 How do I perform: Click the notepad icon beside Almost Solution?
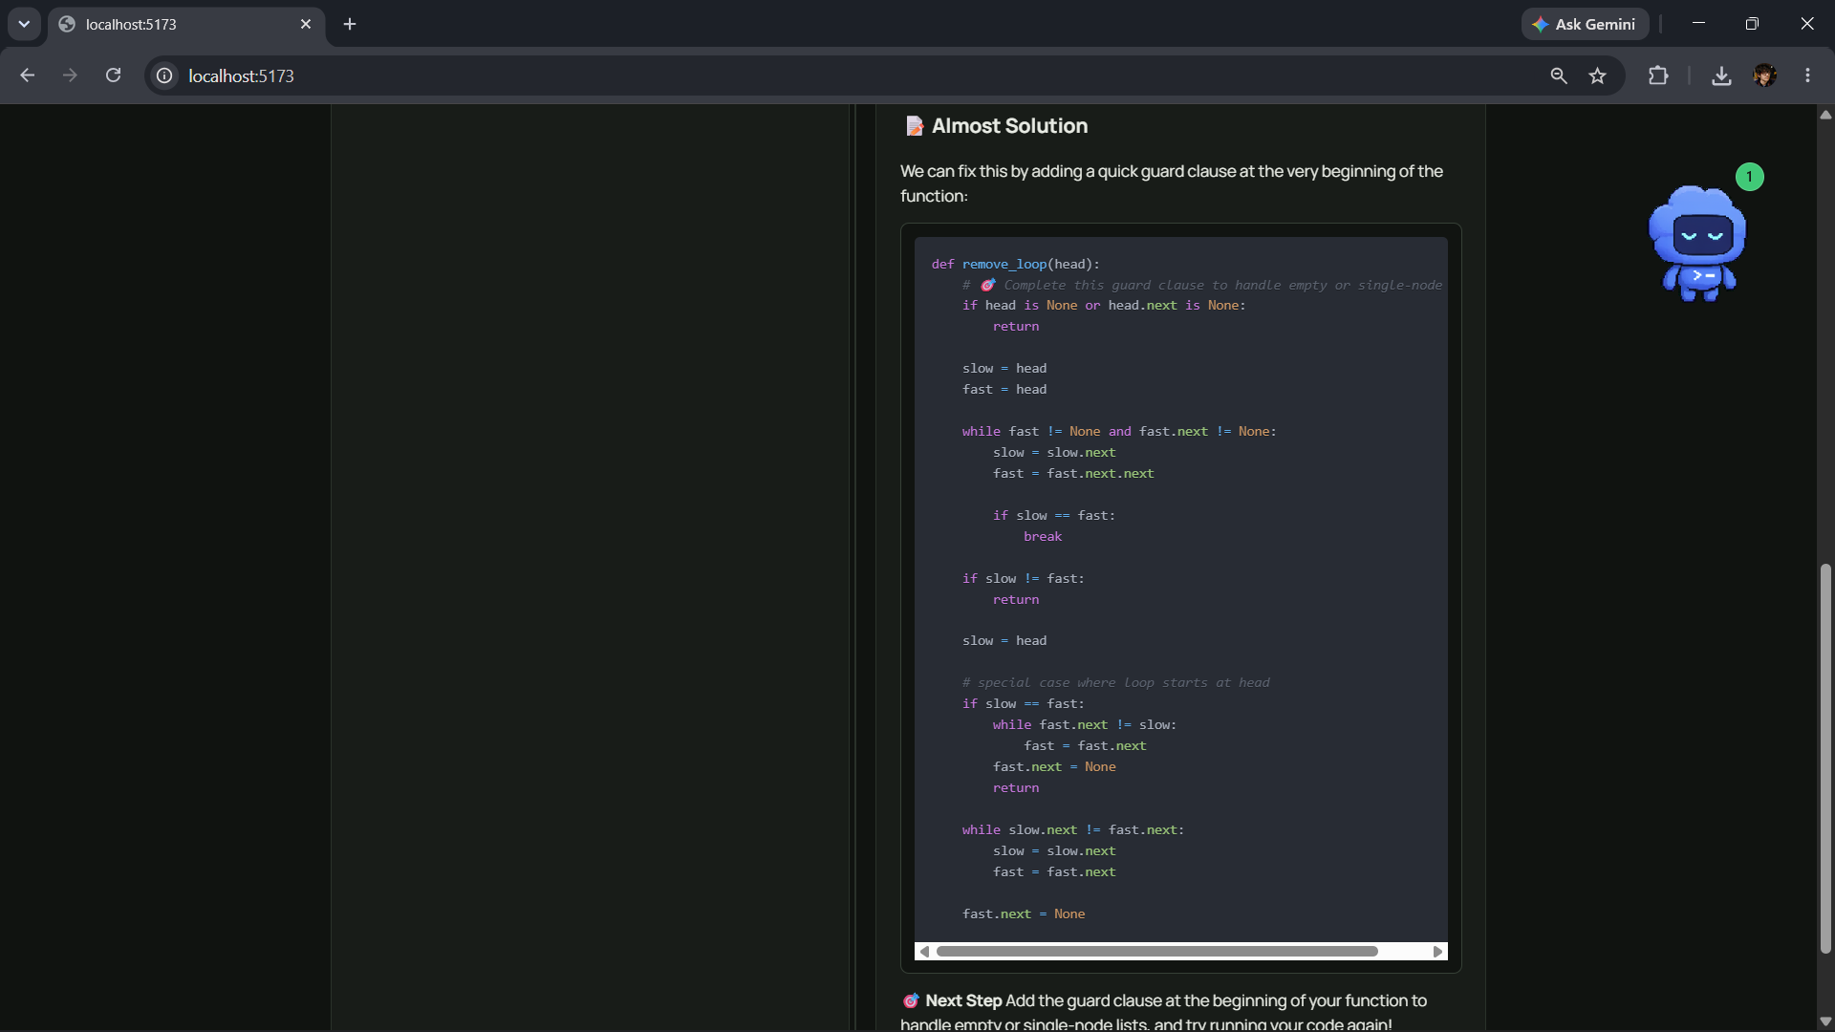pos(915,126)
